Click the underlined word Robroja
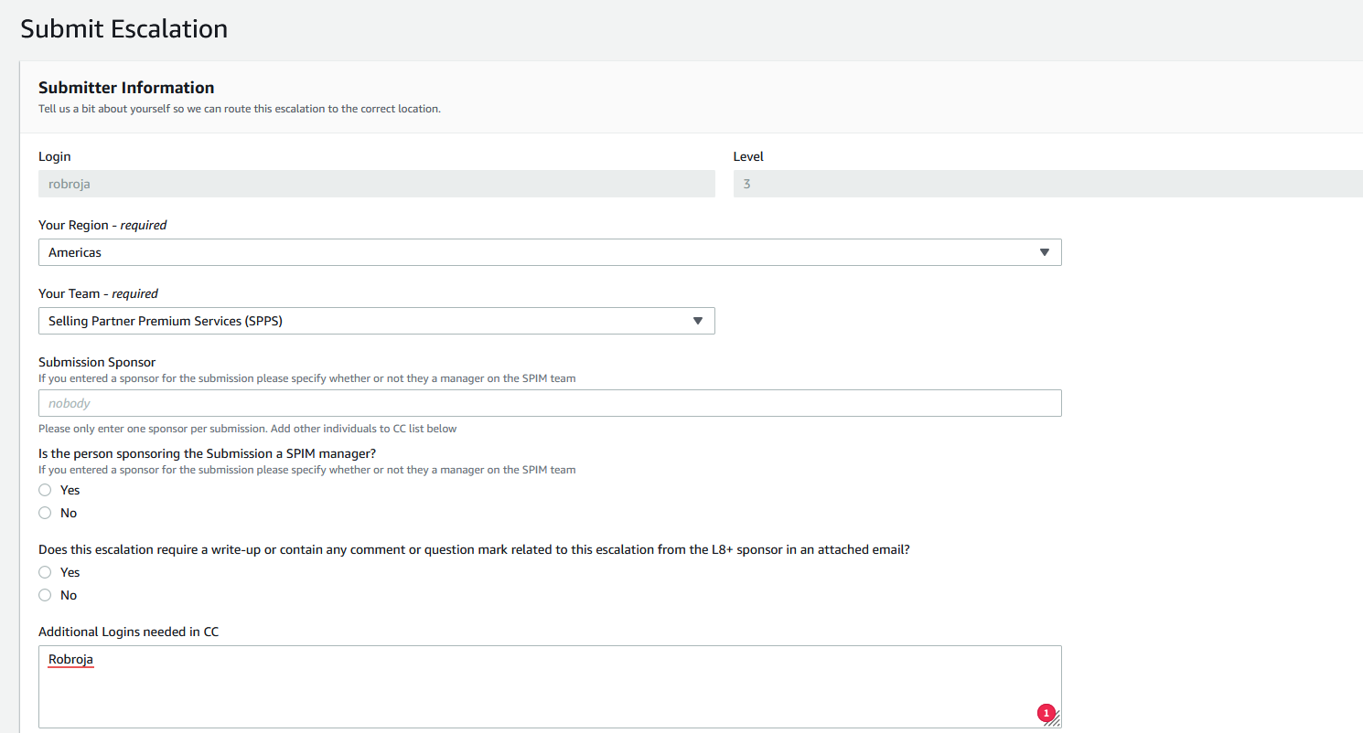Viewport: 1363px width, 733px height. [71, 659]
